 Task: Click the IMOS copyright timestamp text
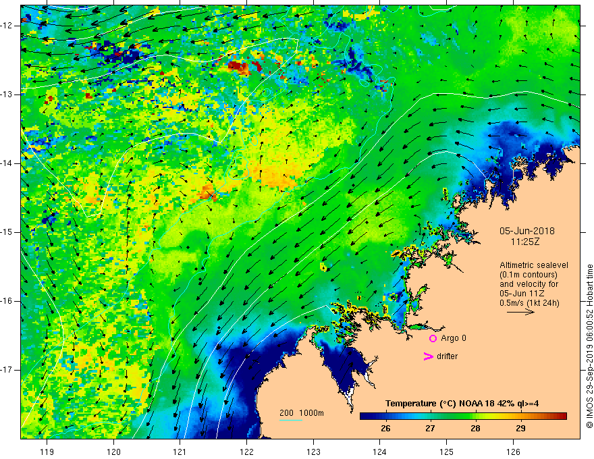pyautogui.click(x=589, y=346)
